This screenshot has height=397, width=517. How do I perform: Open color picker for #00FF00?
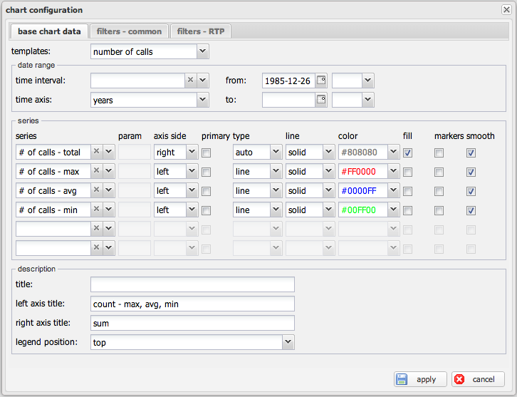pos(394,210)
